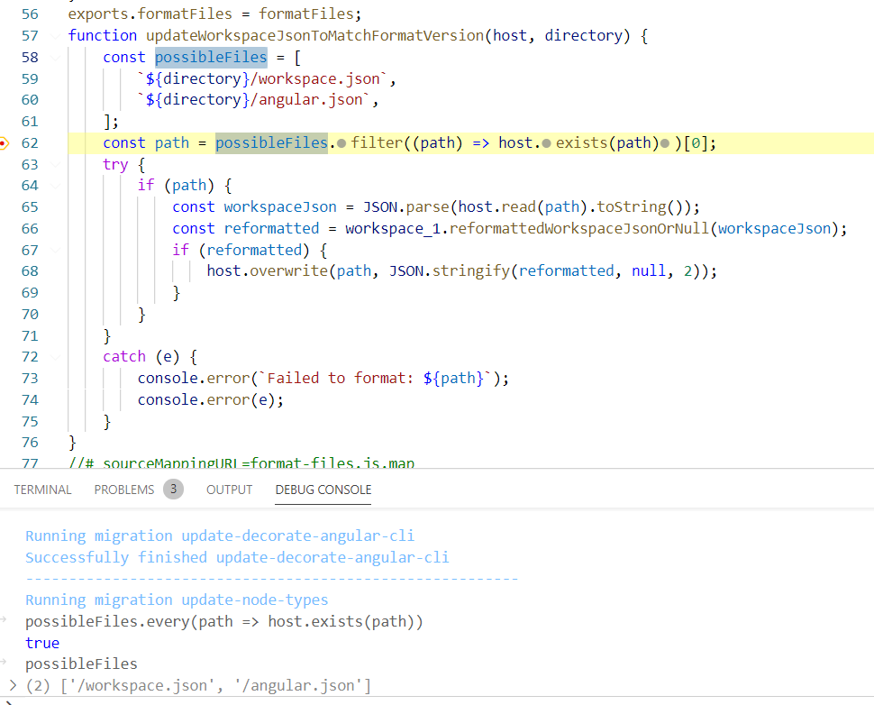Click possibleFiles identifier on line 62

(271, 143)
